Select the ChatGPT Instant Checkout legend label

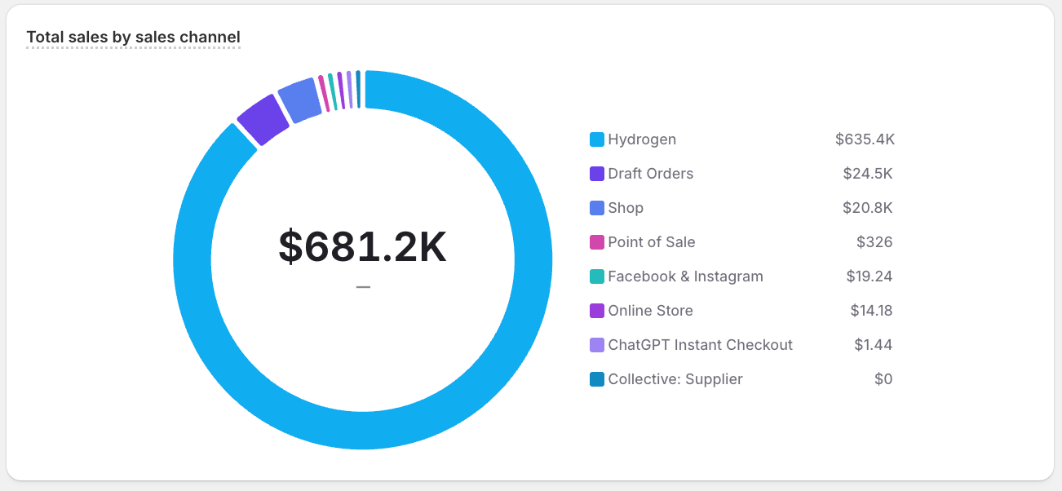[701, 345]
